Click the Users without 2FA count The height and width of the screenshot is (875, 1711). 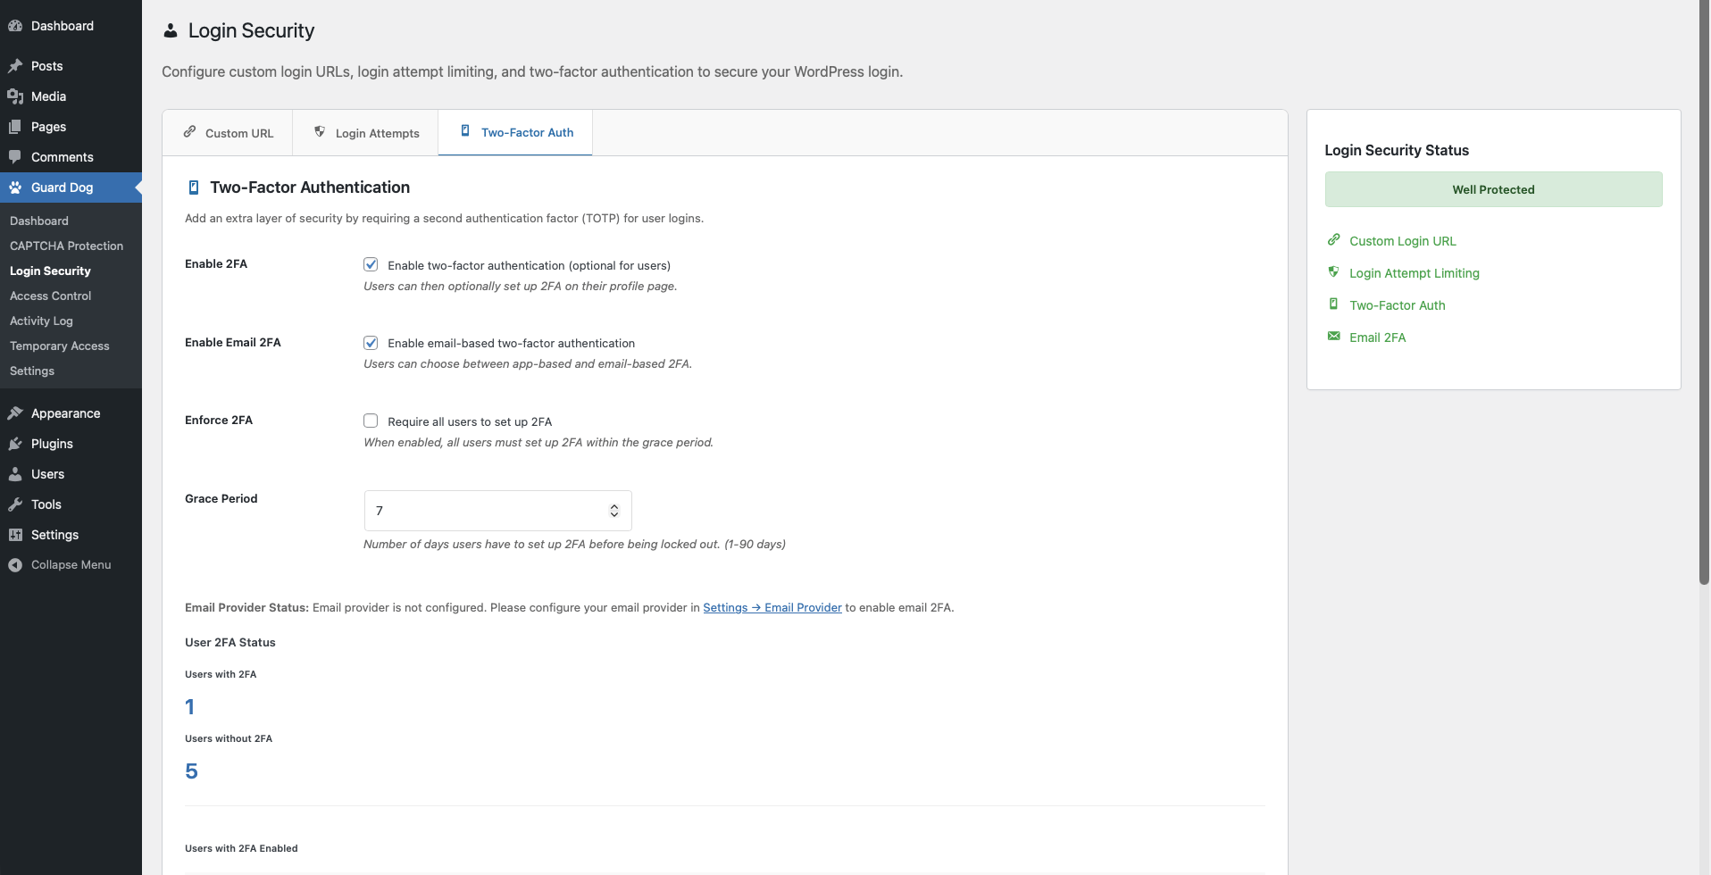pos(192,771)
